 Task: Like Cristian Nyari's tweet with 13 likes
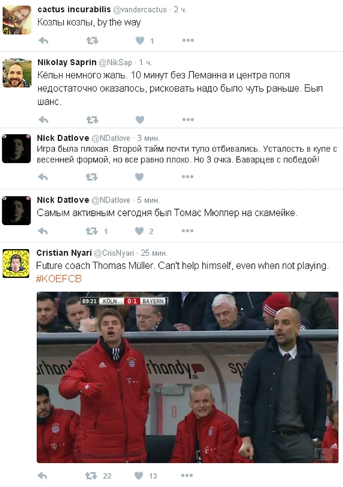[x=139, y=476]
